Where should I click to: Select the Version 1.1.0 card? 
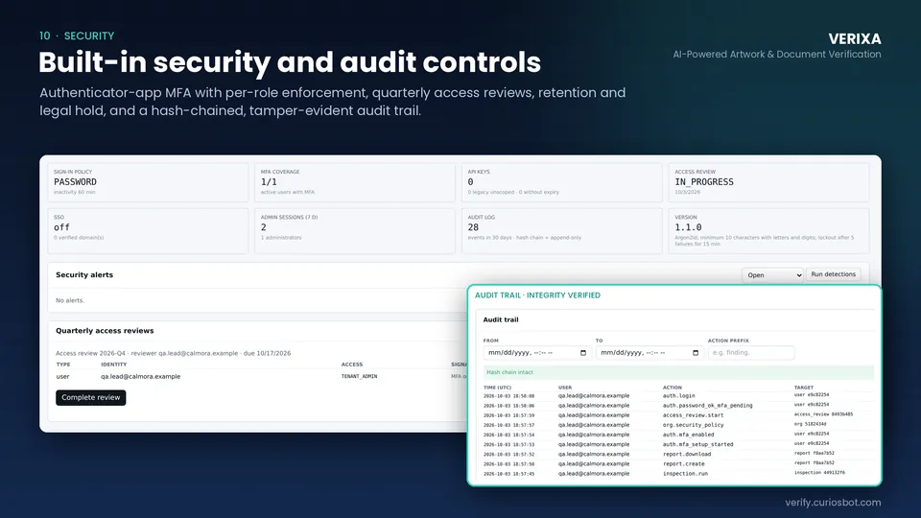[768, 231]
